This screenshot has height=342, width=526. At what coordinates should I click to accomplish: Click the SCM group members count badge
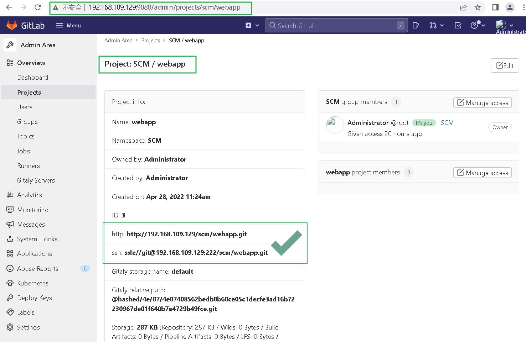pos(396,102)
